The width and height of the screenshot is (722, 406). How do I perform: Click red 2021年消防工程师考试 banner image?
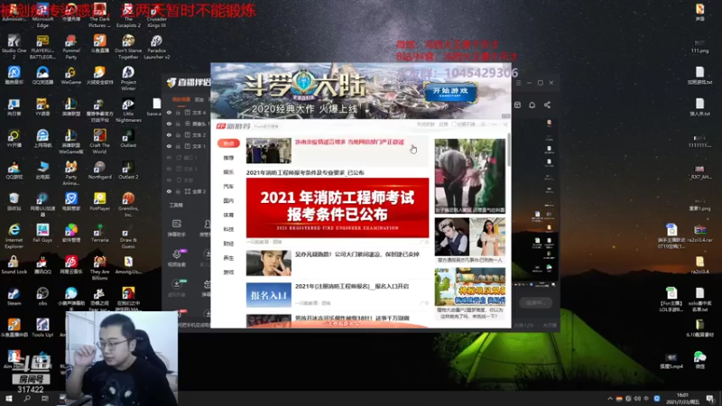click(337, 208)
